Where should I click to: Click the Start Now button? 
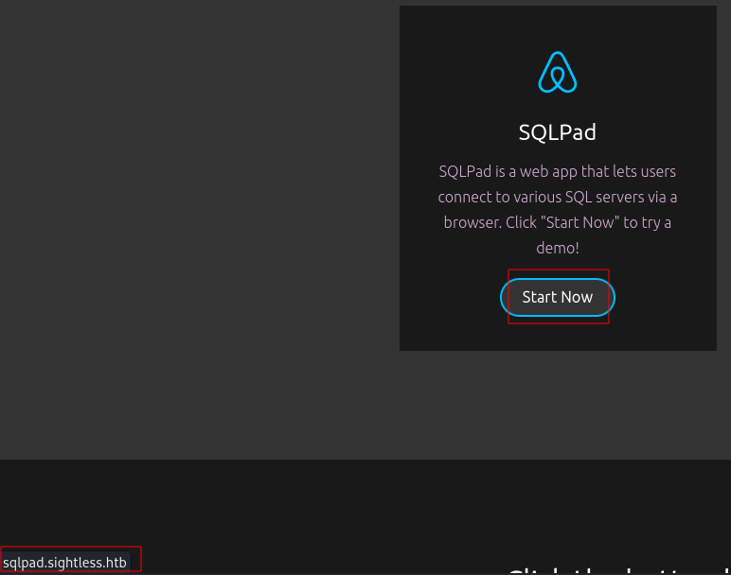(558, 297)
